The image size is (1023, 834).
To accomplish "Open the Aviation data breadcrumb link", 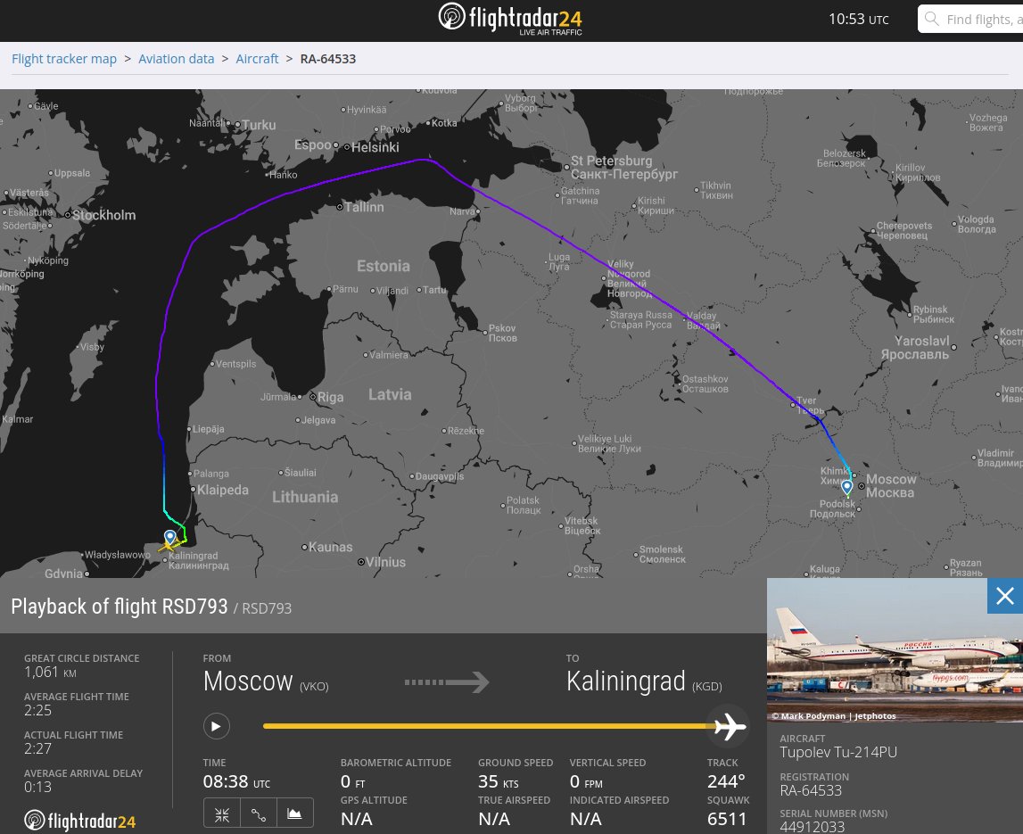I will [x=177, y=59].
